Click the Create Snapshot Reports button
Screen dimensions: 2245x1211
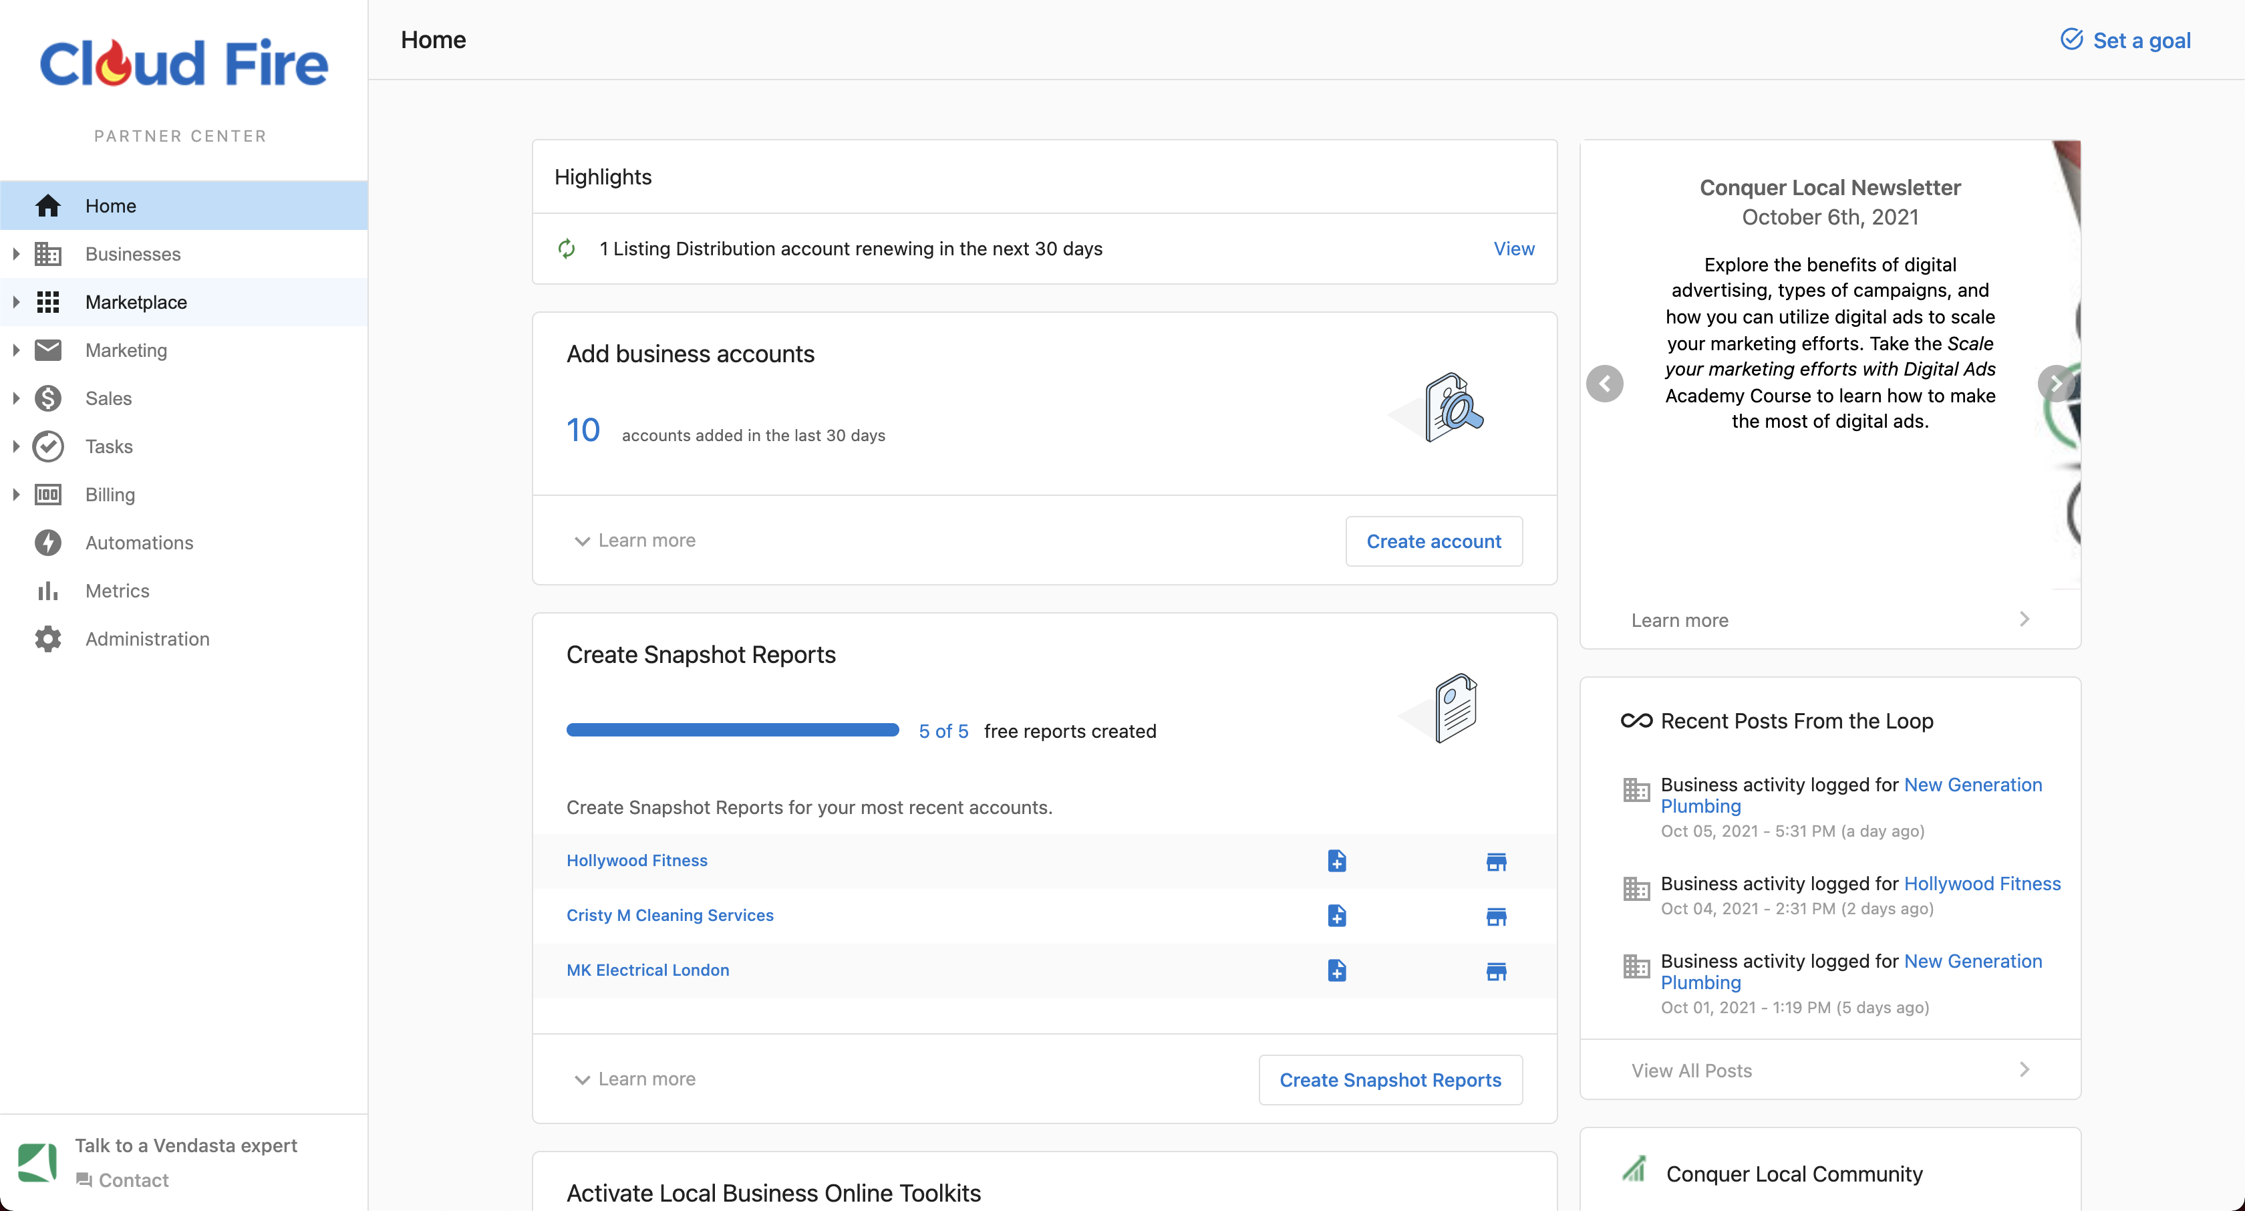click(x=1390, y=1080)
